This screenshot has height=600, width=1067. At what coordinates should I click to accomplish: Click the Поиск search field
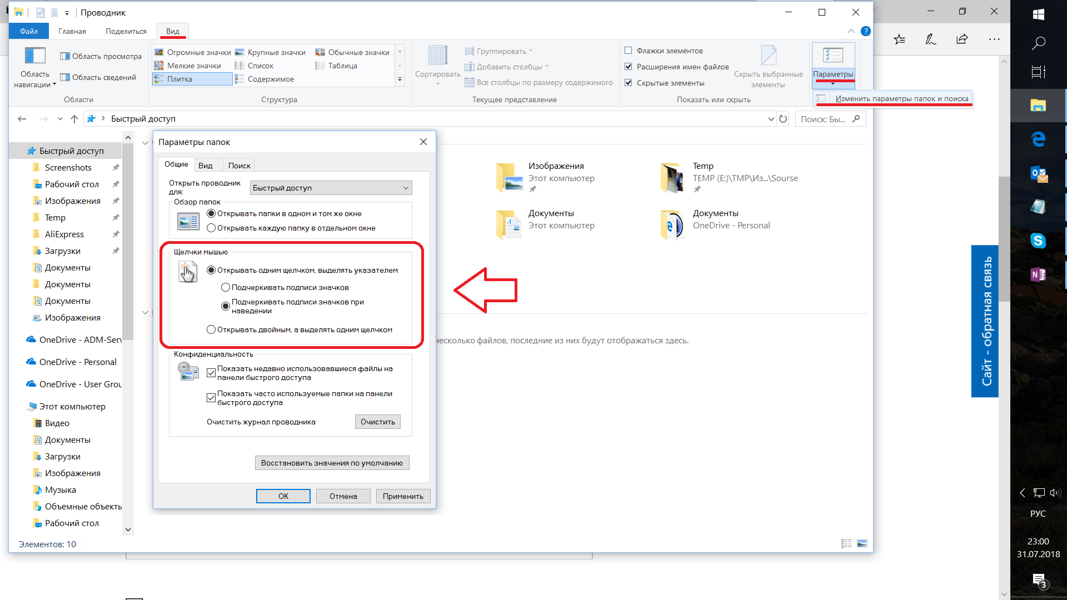point(831,119)
